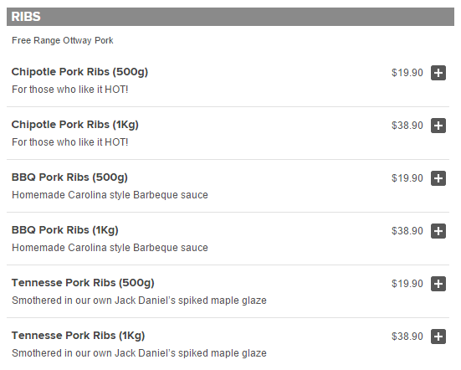Add Chipotle Pork Ribs (500g) with plus icon

(x=438, y=73)
